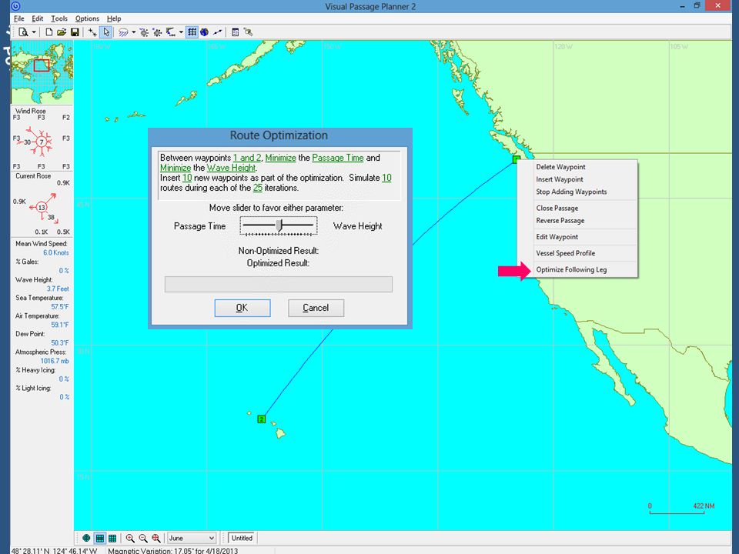Click the '3.7 Feet' wave height value

(x=58, y=289)
